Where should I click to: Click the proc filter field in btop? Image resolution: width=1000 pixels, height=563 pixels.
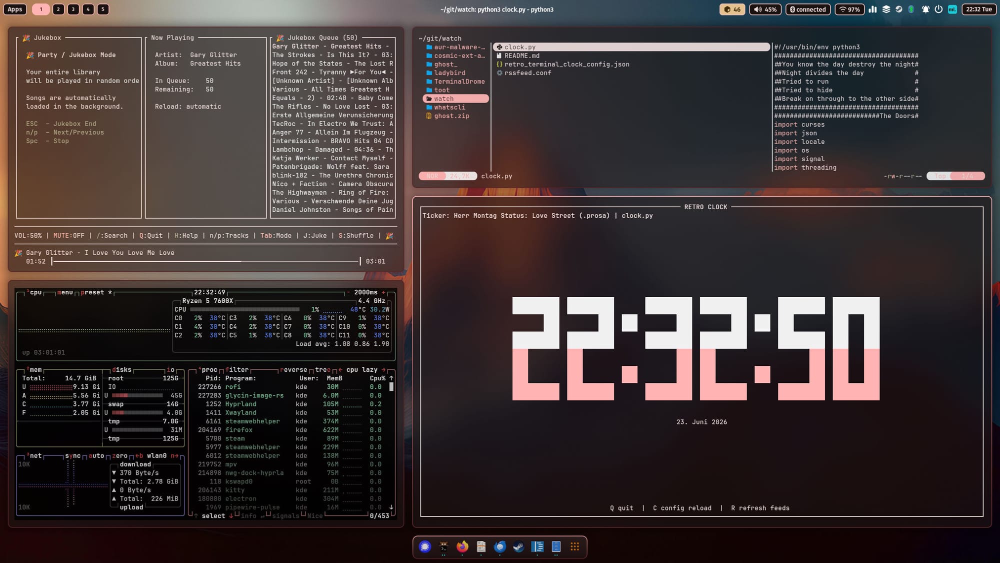pos(236,370)
